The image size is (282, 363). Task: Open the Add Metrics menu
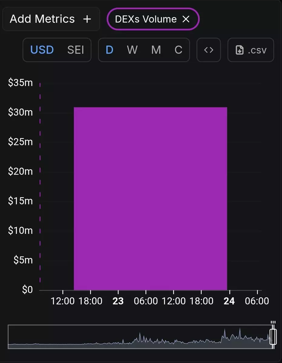click(42, 19)
